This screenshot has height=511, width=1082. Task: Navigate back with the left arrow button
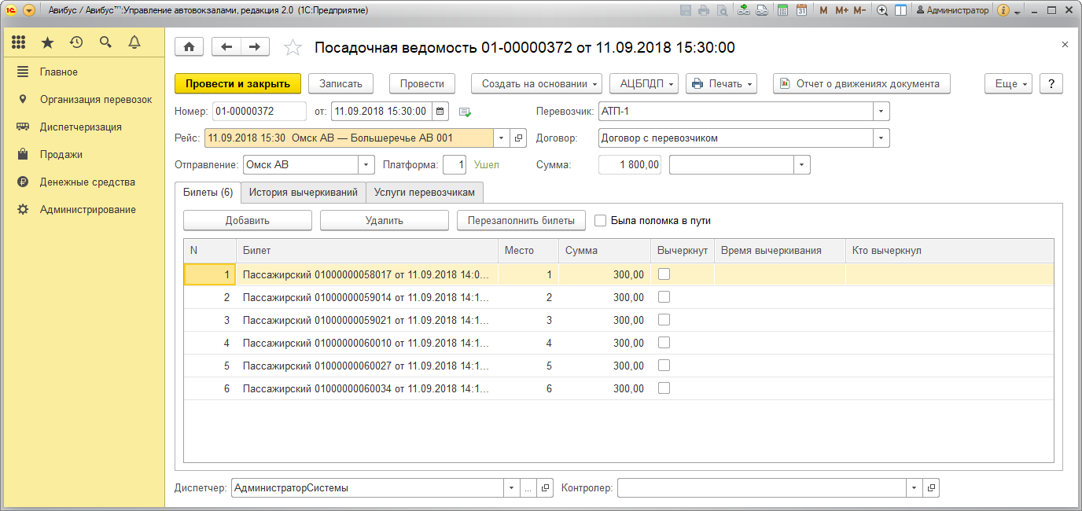click(226, 47)
